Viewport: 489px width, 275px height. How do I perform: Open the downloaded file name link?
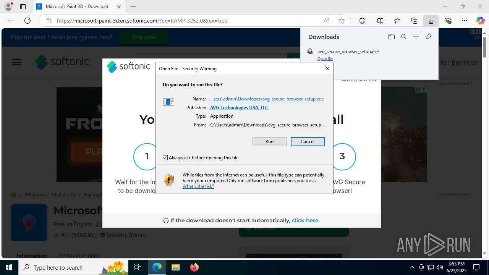267,99
